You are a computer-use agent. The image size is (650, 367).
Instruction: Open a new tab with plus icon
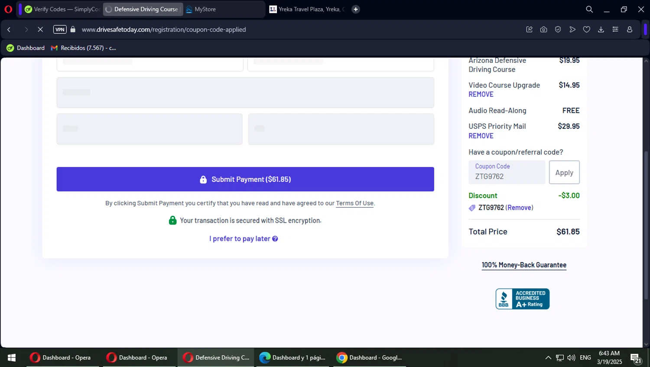pyautogui.click(x=356, y=9)
